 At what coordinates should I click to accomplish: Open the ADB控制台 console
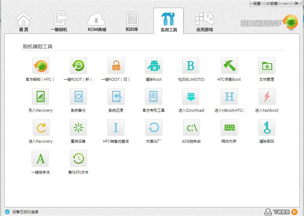coord(192,127)
